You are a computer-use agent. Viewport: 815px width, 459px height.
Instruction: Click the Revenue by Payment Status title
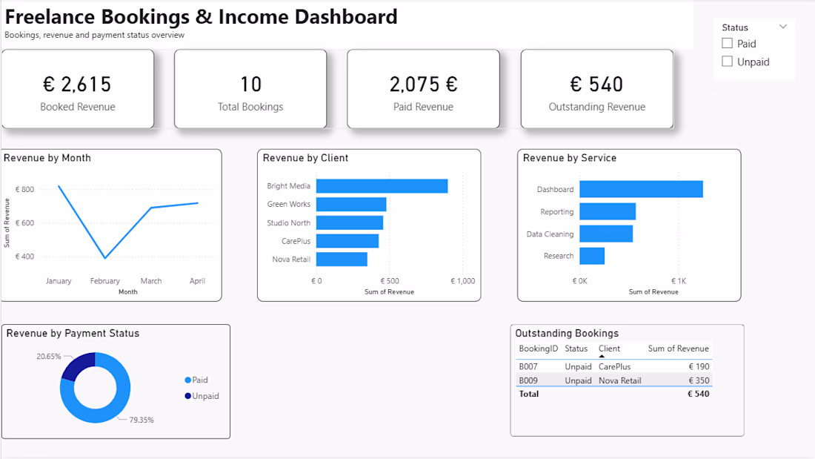point(73,334)
